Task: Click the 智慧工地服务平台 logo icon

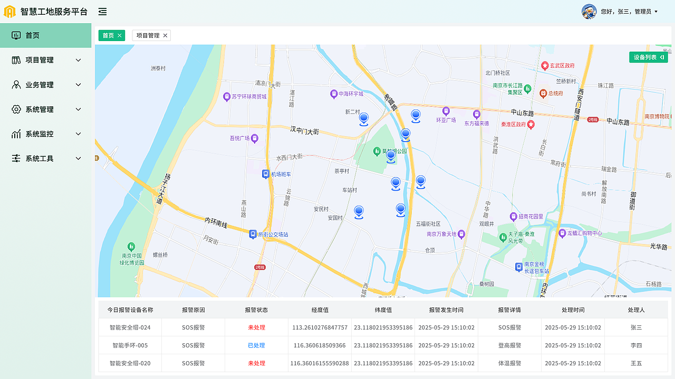Action: coord(10,12)
